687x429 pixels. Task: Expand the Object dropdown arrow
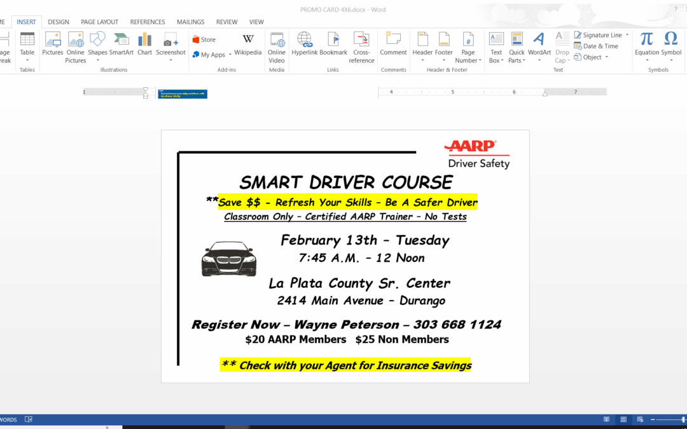coord(607,57)
